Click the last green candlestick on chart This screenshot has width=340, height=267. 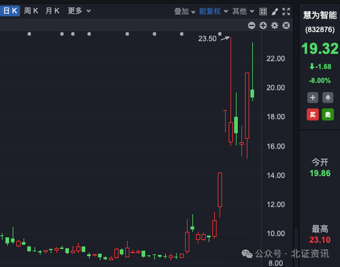click(x=252, y=93)
